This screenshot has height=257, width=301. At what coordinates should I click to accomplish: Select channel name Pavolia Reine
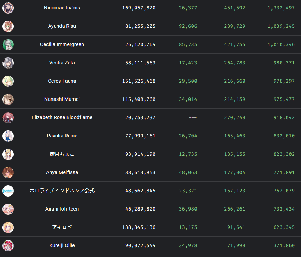click(62, 136)
